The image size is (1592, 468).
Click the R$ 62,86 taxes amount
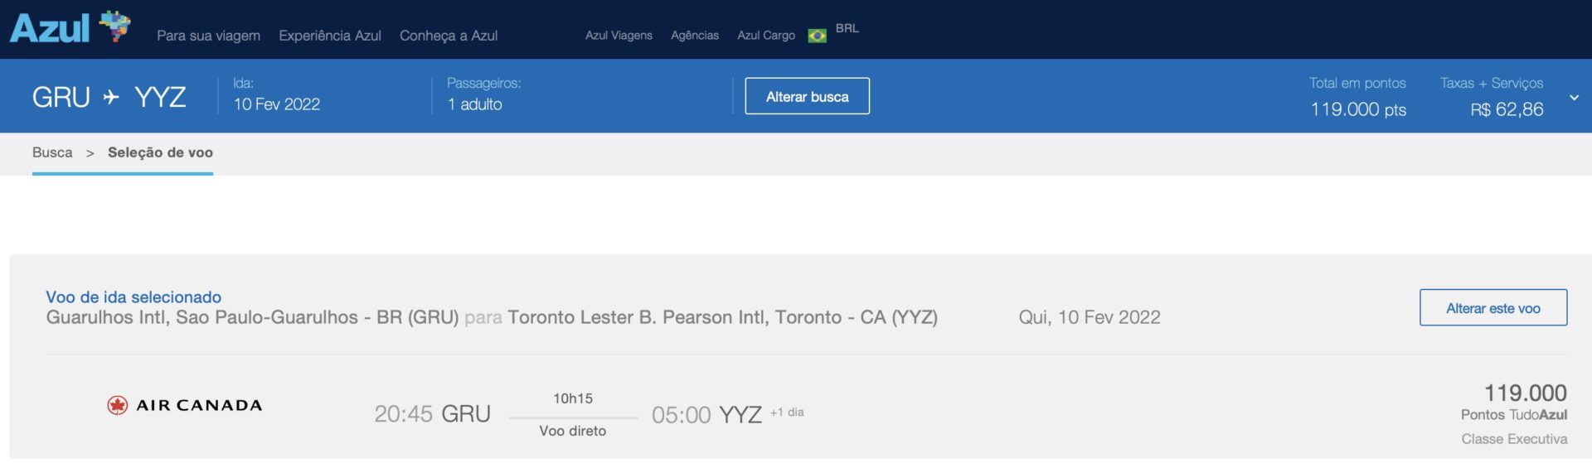click(1507, 109)
